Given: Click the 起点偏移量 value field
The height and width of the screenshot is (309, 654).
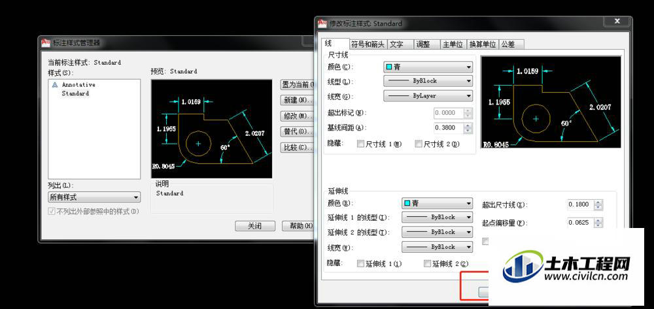Looking at the screenshot, I should tap(580, 223).
